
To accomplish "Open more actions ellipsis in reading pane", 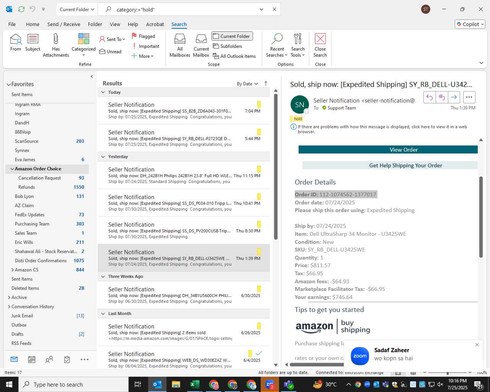I will tap(469, 97).
